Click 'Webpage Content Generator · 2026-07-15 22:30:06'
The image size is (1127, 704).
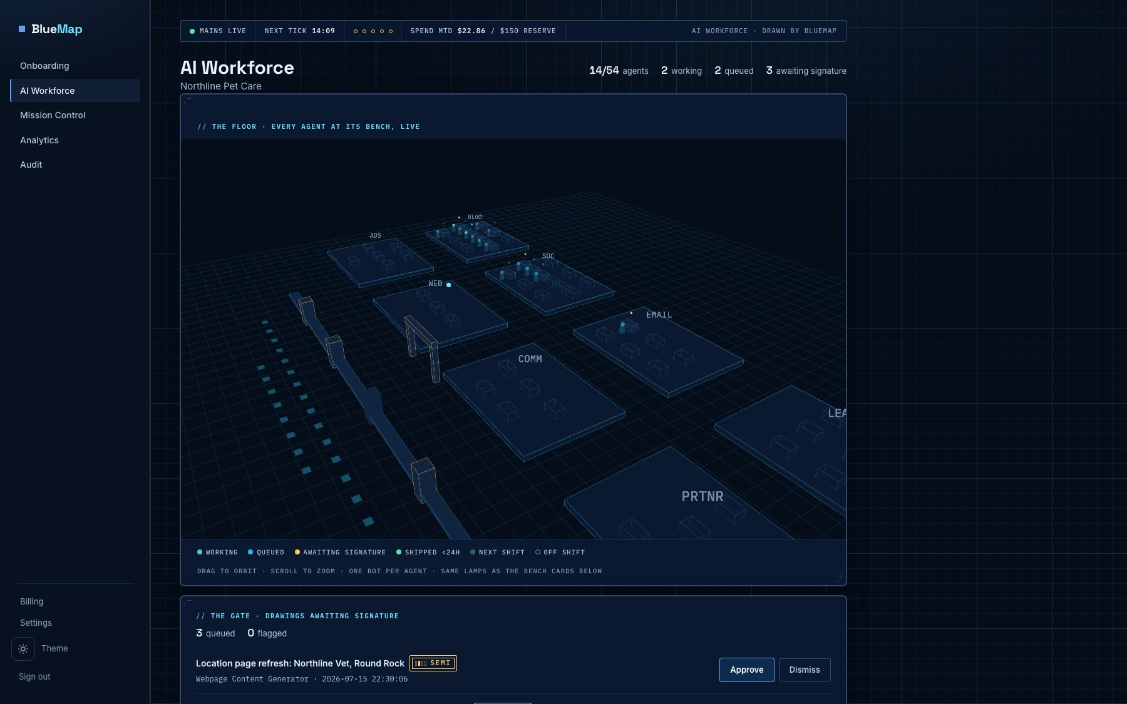302,679
